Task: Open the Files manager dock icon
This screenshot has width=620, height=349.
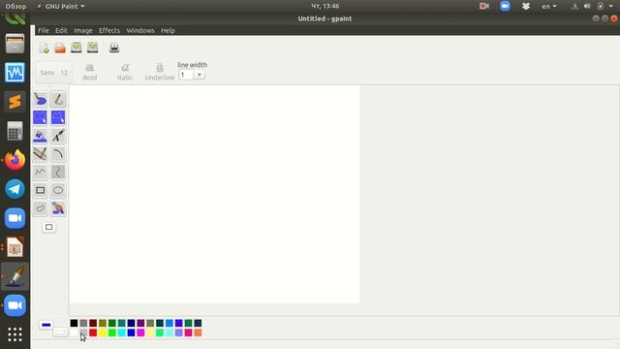Action: [15, 44]
